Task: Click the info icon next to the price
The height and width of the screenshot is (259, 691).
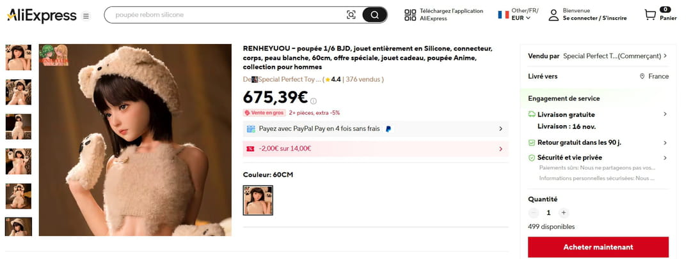Action: [314, 101]
